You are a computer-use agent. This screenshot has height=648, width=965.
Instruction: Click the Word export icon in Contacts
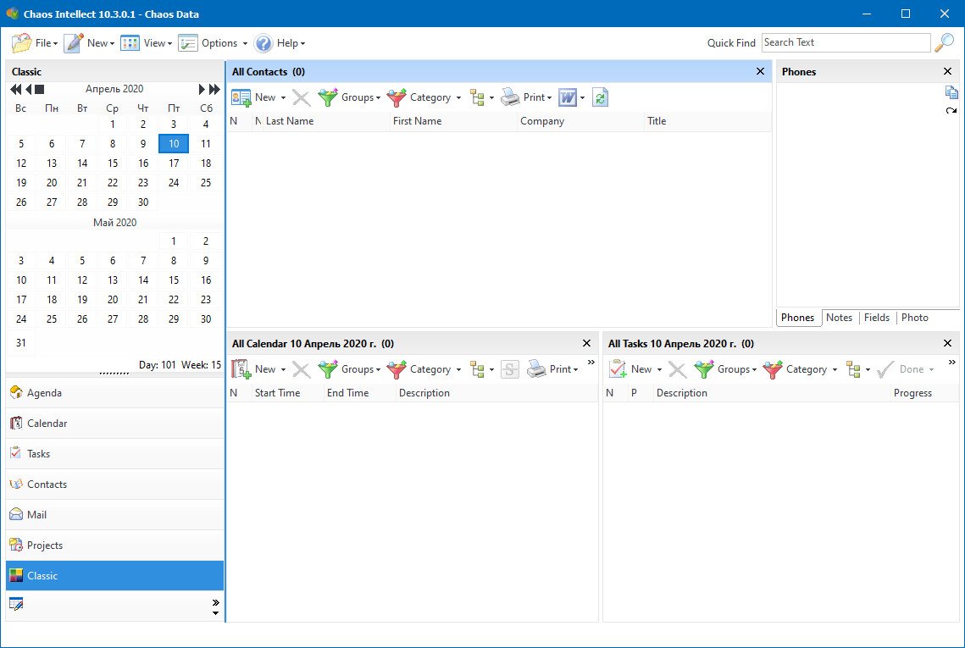pyautogui.click(x=567, y=97)
